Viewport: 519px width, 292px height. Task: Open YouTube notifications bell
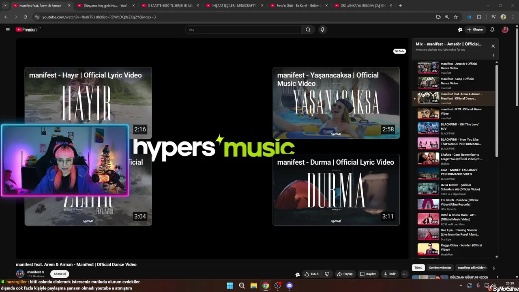(x=492, y=30)
